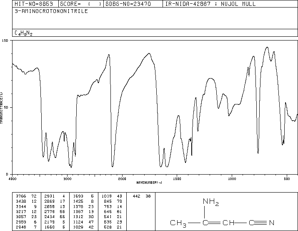Select peak table entry 1312
Viewport: 298px width, 231px height.
(x=83, y=217)
